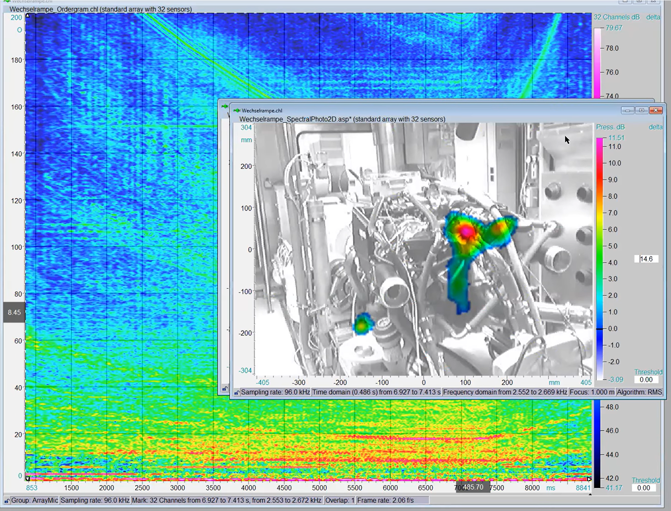Click "Overlap: 1" in the Ordergram status bar

(x=340, y=501)
